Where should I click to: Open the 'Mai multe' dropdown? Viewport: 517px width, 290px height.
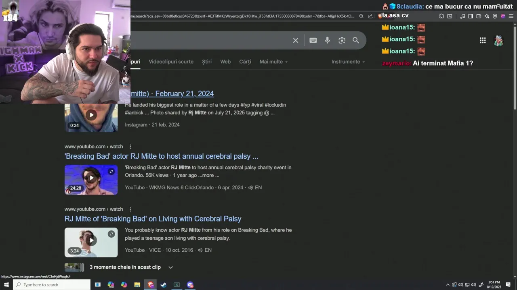[x=273, y=62]
